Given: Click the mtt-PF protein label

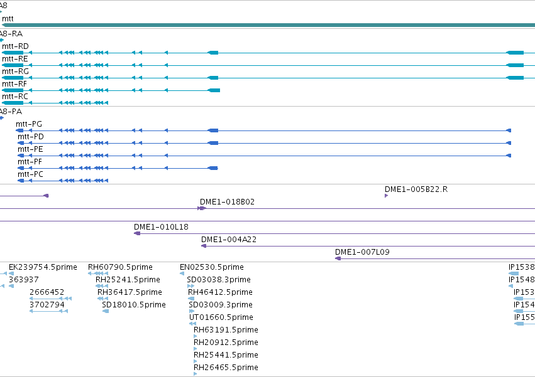Looking at the screenshot, I should [30, 162].
